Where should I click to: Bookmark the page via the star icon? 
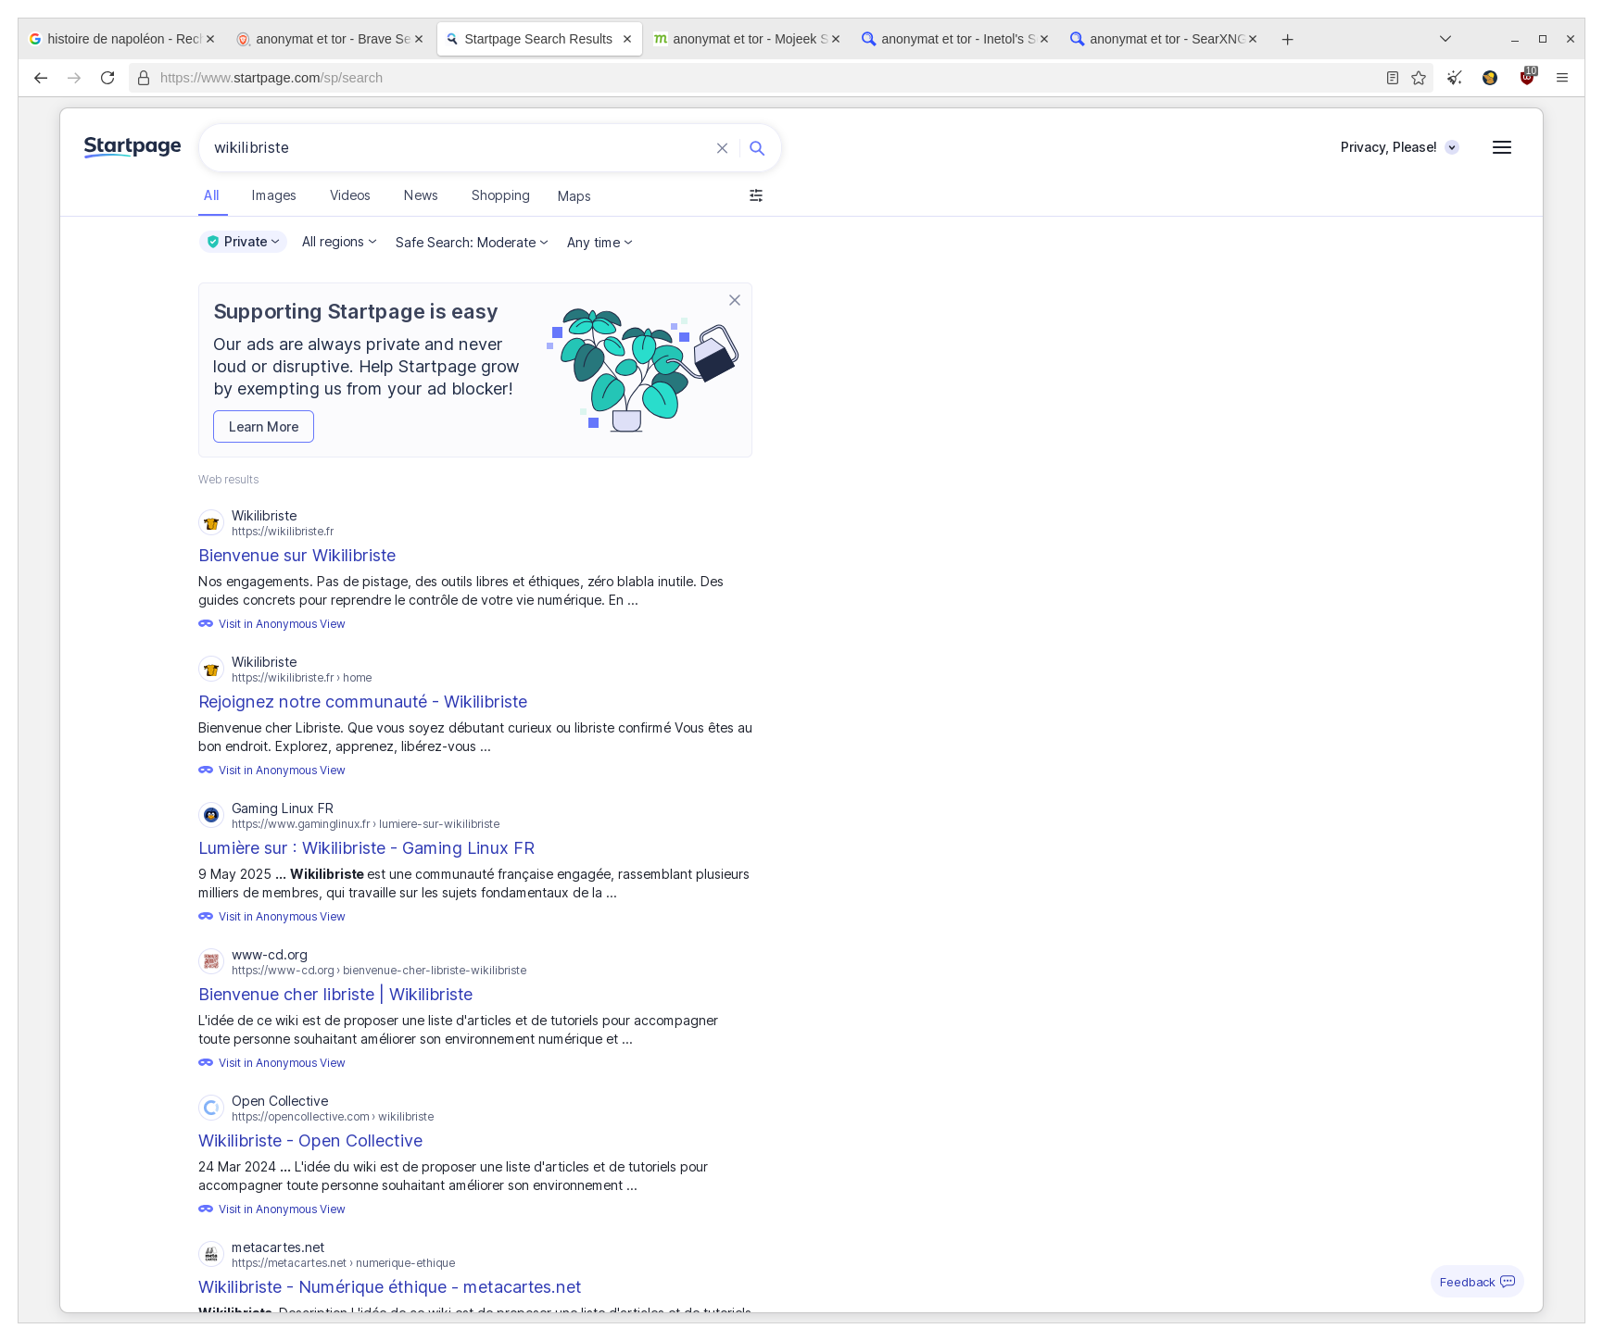click(x=1418, y=78)
